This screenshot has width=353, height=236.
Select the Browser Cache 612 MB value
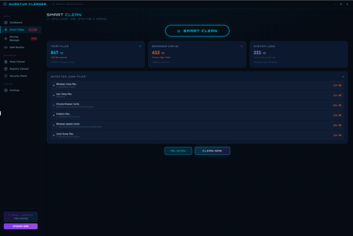[158, 53]
